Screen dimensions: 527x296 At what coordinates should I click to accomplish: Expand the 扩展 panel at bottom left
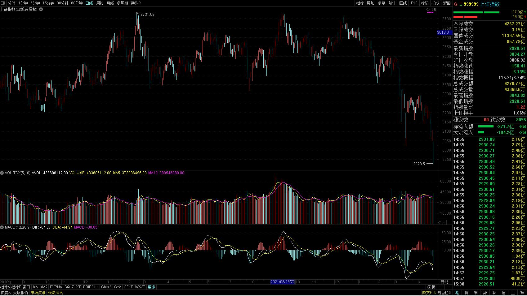pos(6,293)
